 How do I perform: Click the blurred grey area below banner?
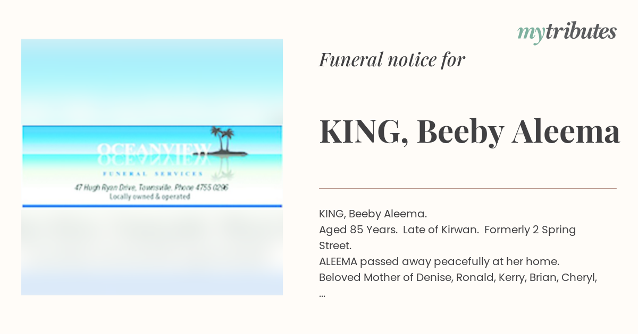pos(152,249)
